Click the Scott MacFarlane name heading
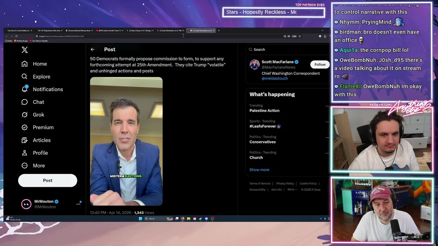Viewport: 438px width, 246px height. click(278, 62)
